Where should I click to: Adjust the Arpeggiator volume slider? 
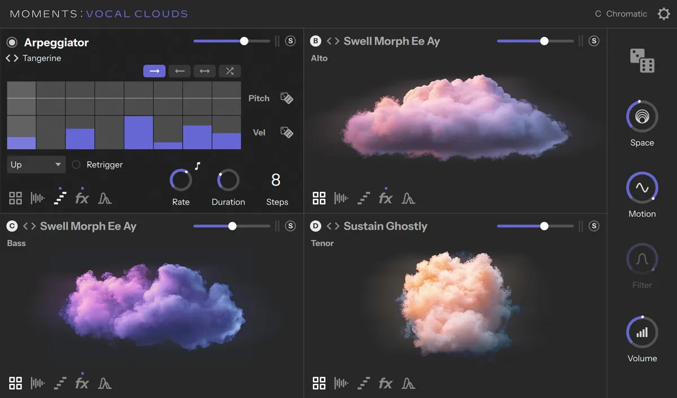(x=244, y=41)
